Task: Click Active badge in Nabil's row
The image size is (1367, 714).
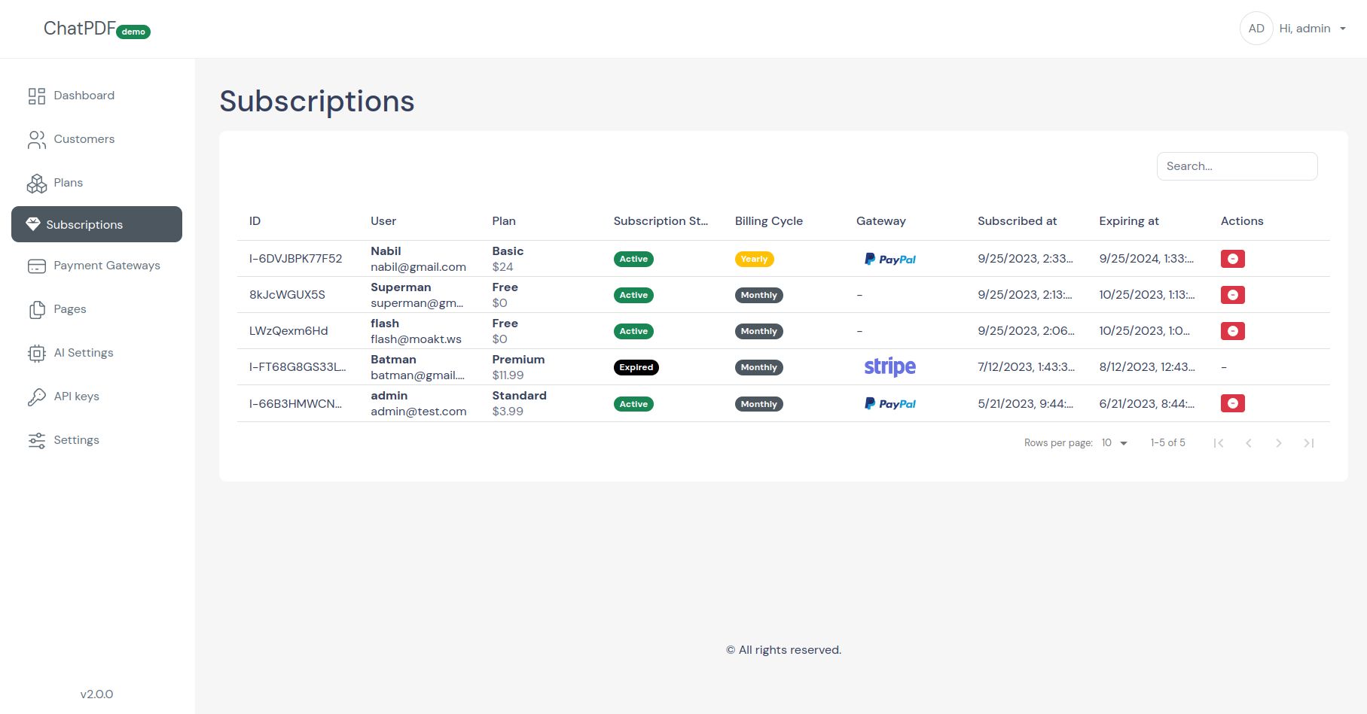Action: tap(633, 259)
